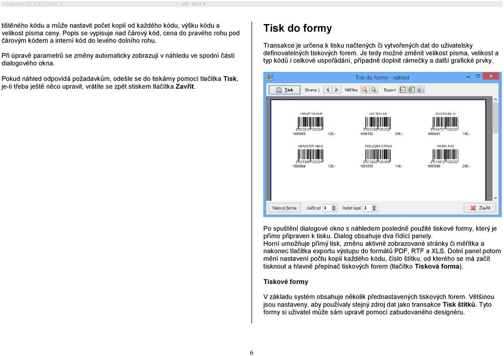Minimize the Tisk do formy dialog
Image resolution: width=504 pixels, height=356 pixels.
click(468, 77)
